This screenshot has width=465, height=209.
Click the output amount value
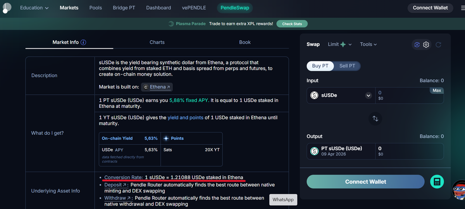(x=380, y=148)
